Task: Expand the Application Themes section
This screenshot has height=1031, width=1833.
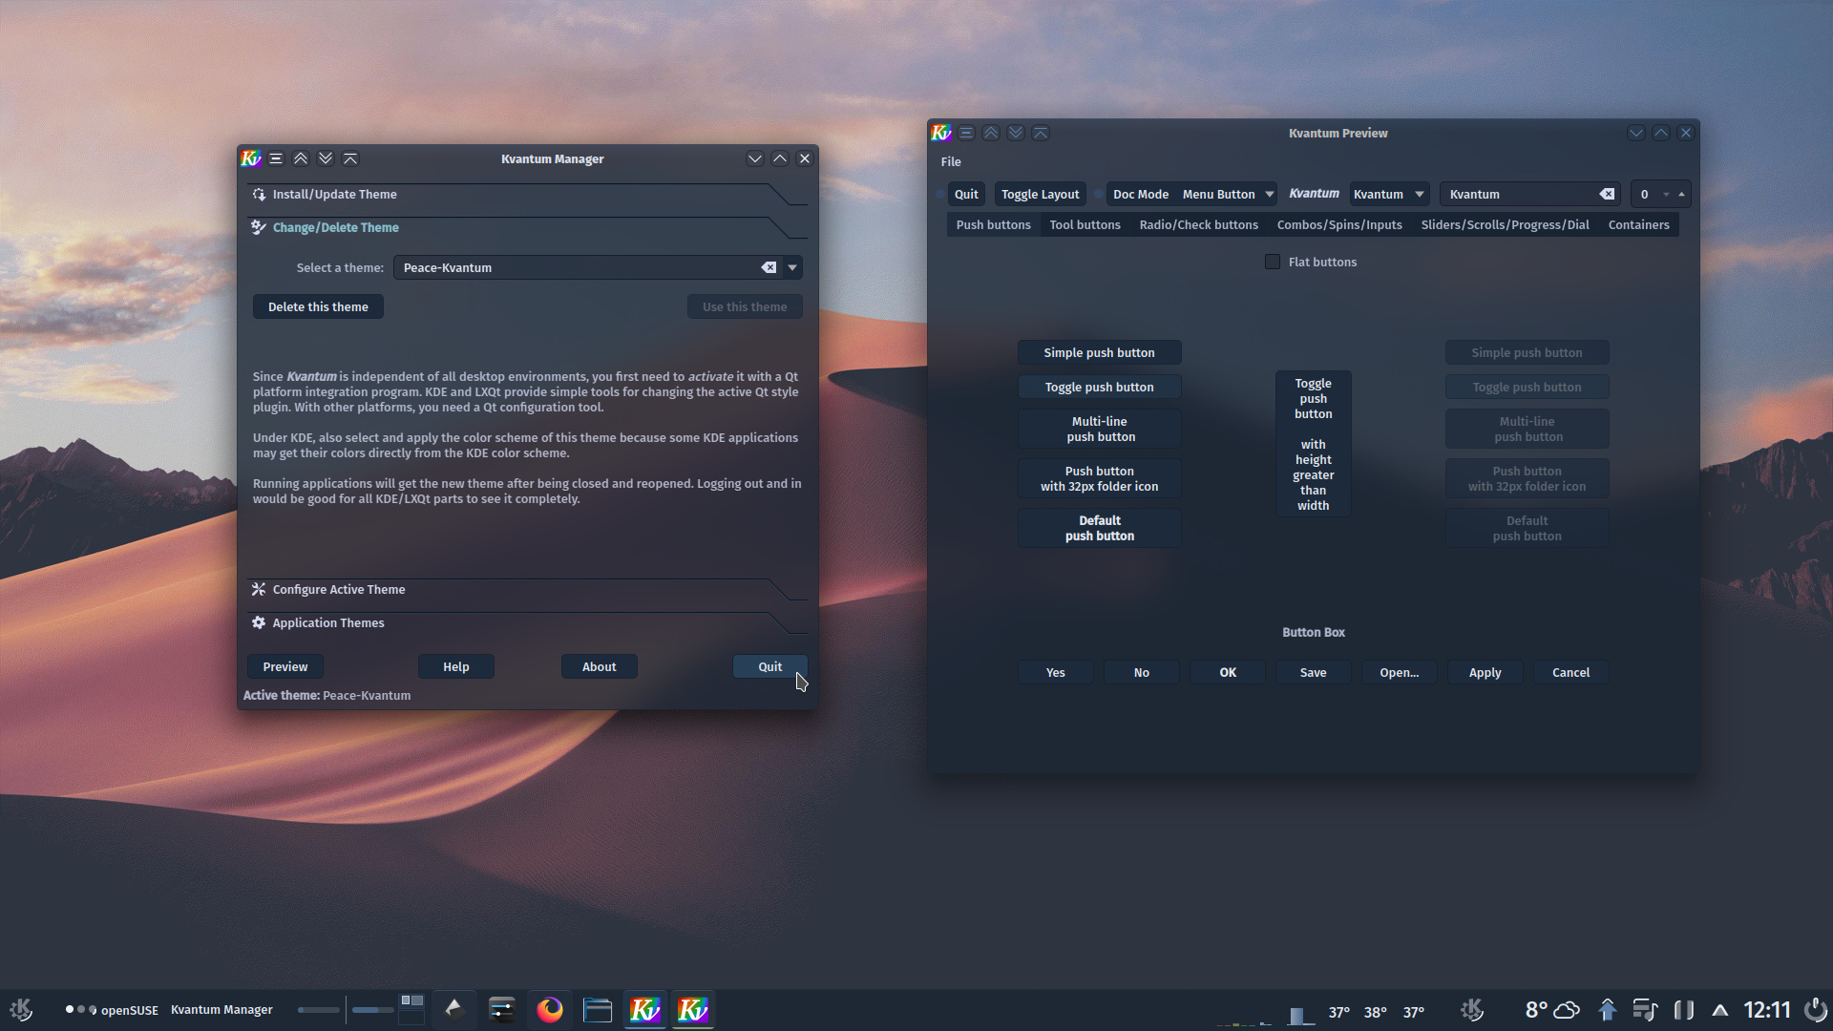Action: pos(526,622)
